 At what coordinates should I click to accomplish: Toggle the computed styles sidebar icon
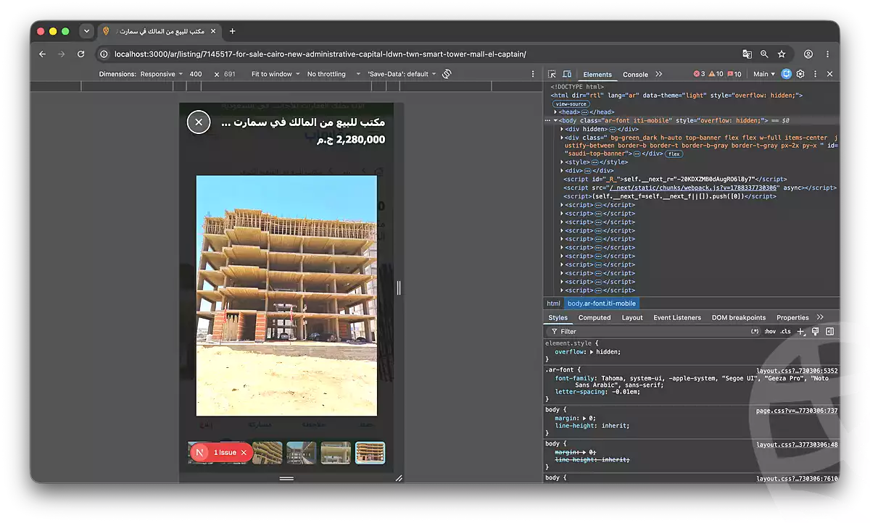click(x=830, y=332)
